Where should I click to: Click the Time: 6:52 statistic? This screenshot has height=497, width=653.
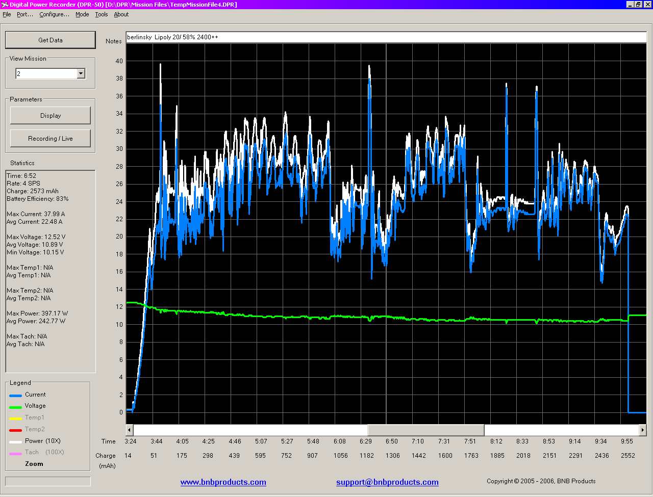[21, 176]
